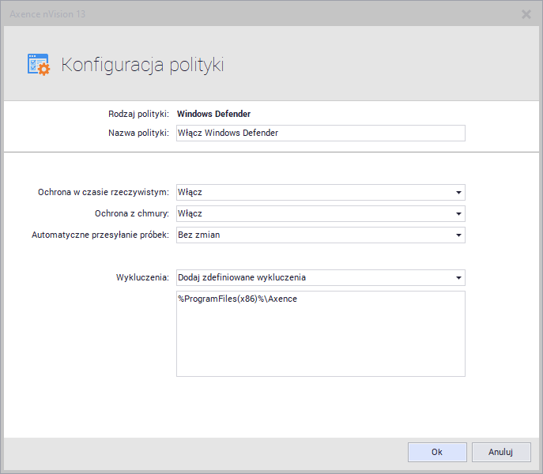
Task: Click the Ochrona w czasie rzeczywistym label
Action: point(103,192)
